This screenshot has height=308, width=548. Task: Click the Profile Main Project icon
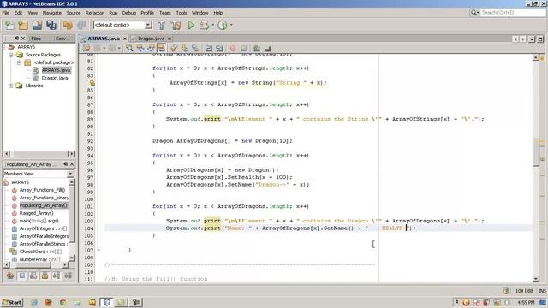[223, 25]
